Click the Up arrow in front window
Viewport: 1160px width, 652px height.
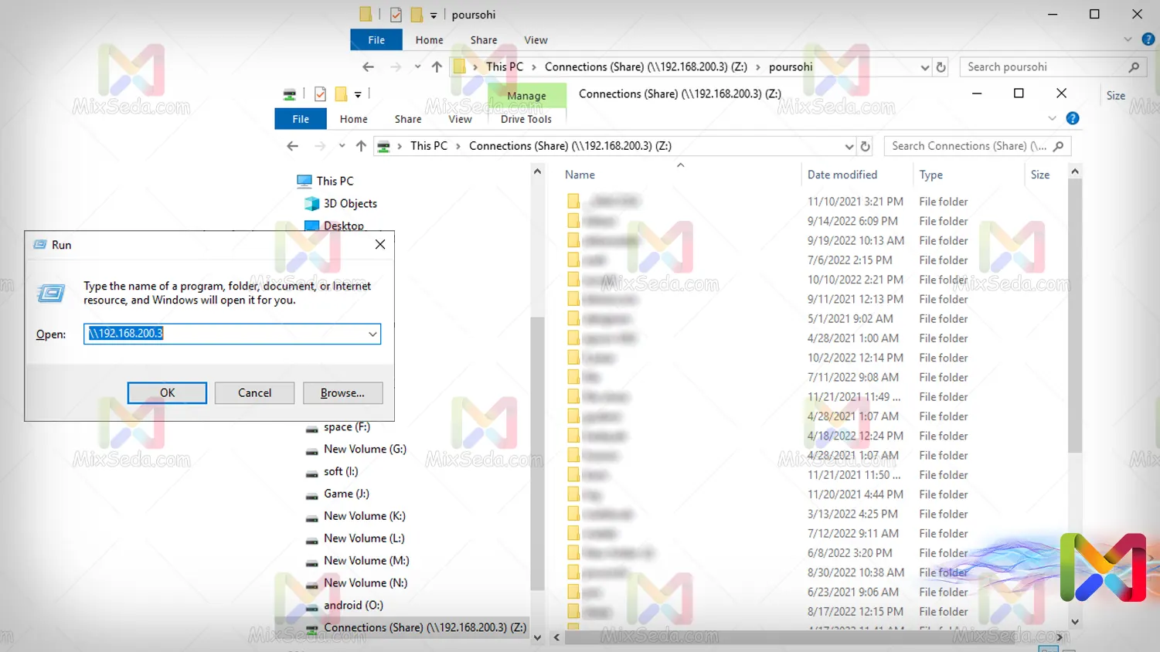(x=361, y=146)
